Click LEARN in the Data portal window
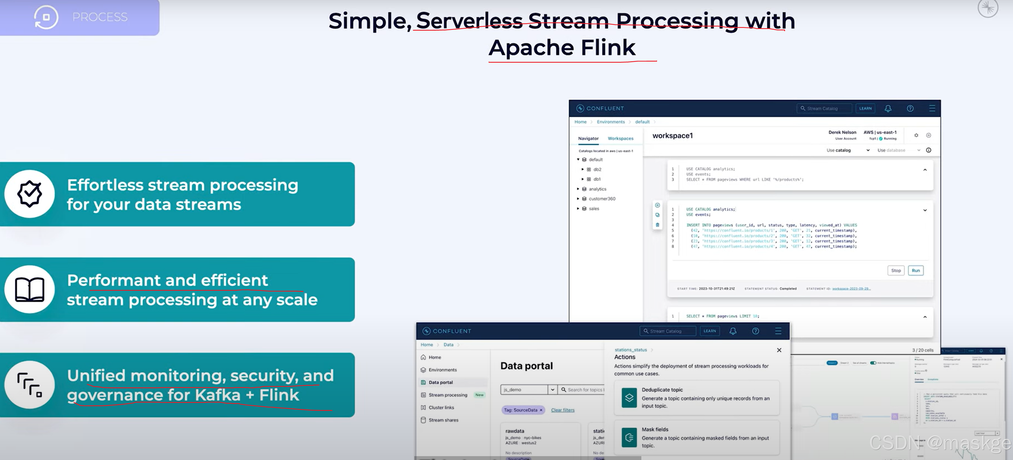This screenshot has height=460, width=1013. 709,331
